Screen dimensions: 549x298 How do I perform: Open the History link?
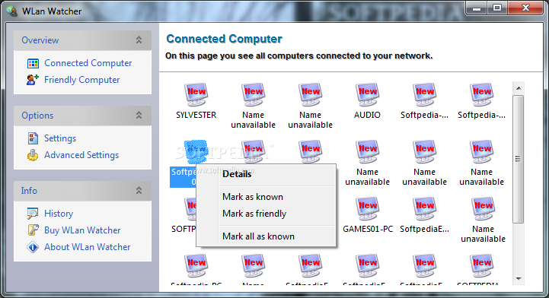click(x=59, y=214)
